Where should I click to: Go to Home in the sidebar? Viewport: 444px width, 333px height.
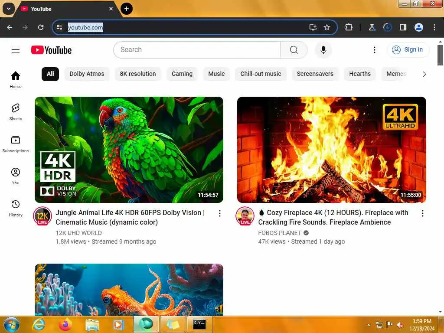click(16, 80)
